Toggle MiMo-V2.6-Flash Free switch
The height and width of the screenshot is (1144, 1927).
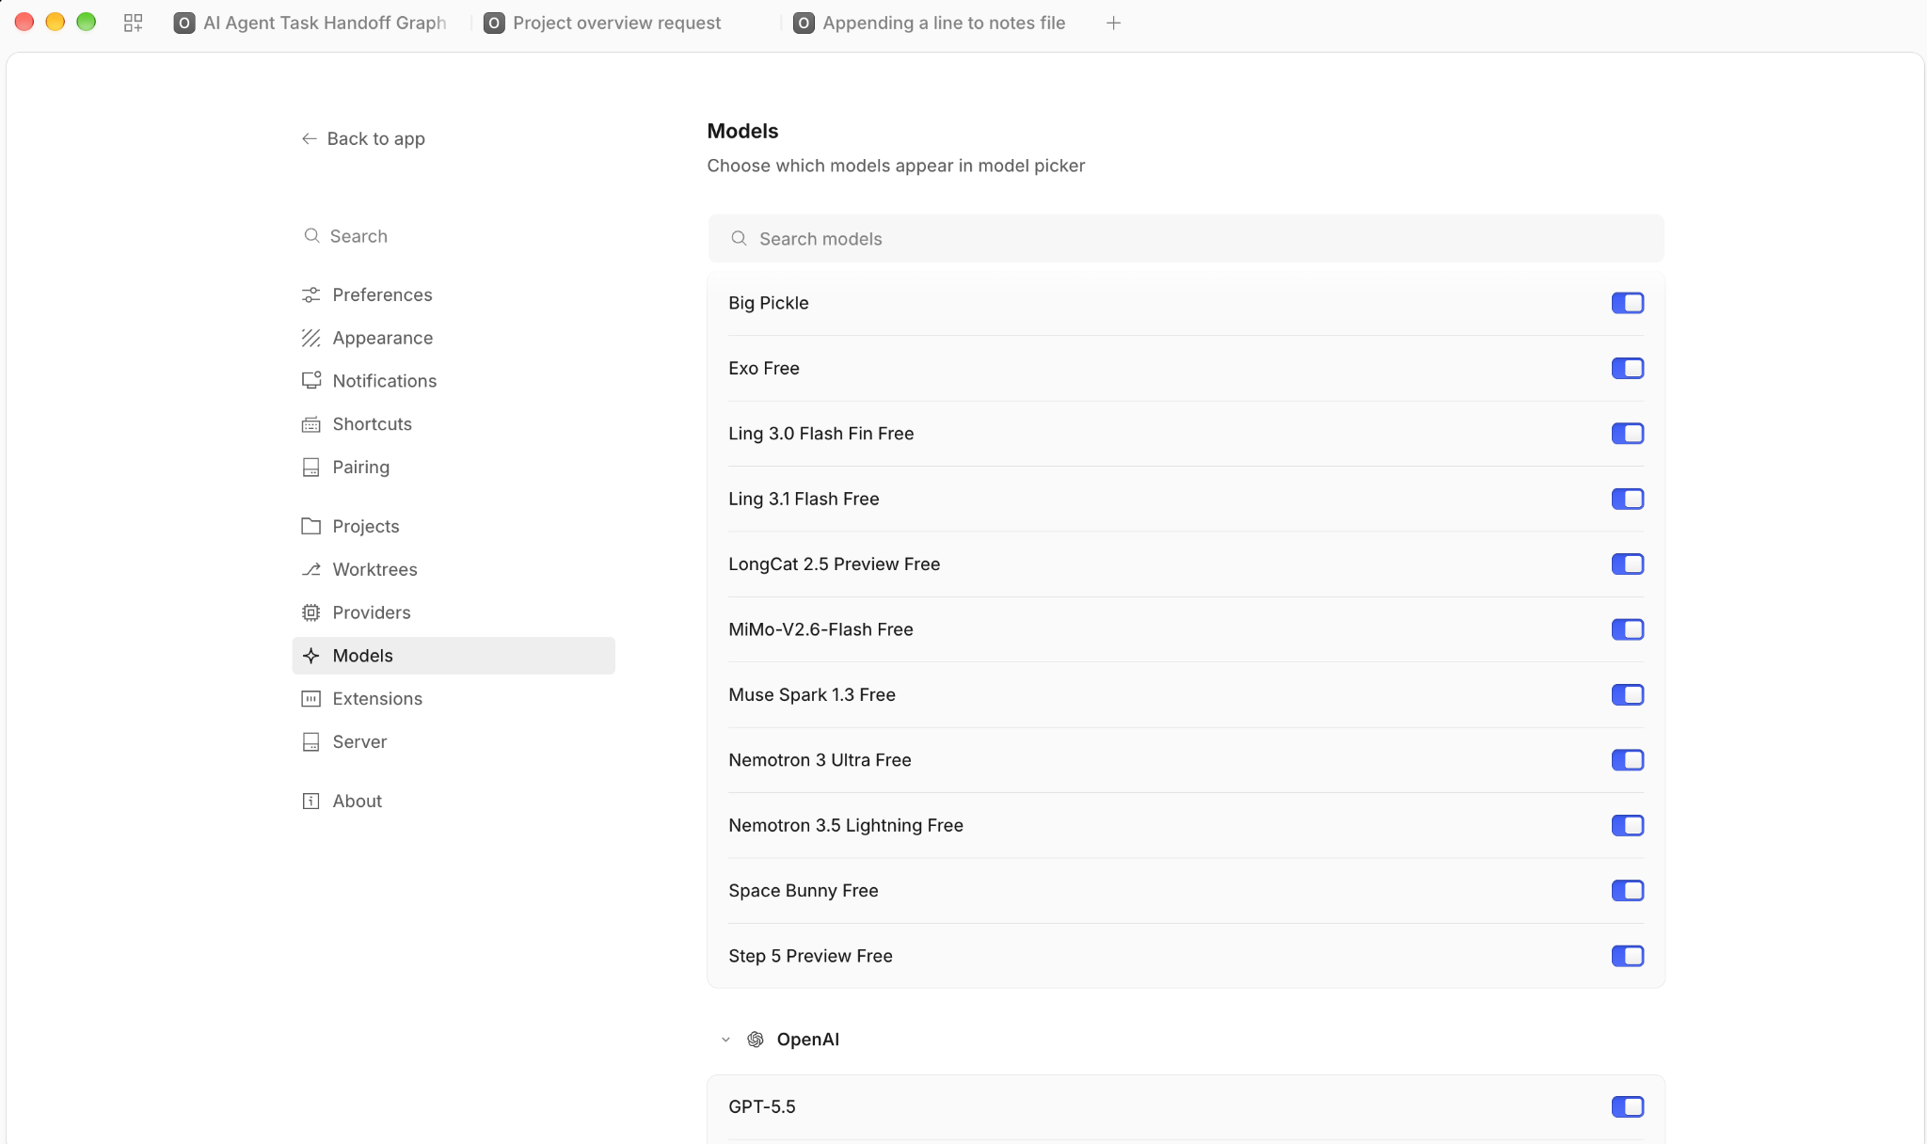click(1627, 629)
